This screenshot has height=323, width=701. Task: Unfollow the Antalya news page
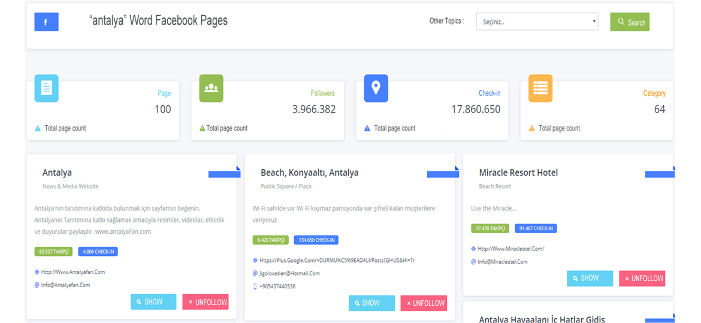point(206,302)
